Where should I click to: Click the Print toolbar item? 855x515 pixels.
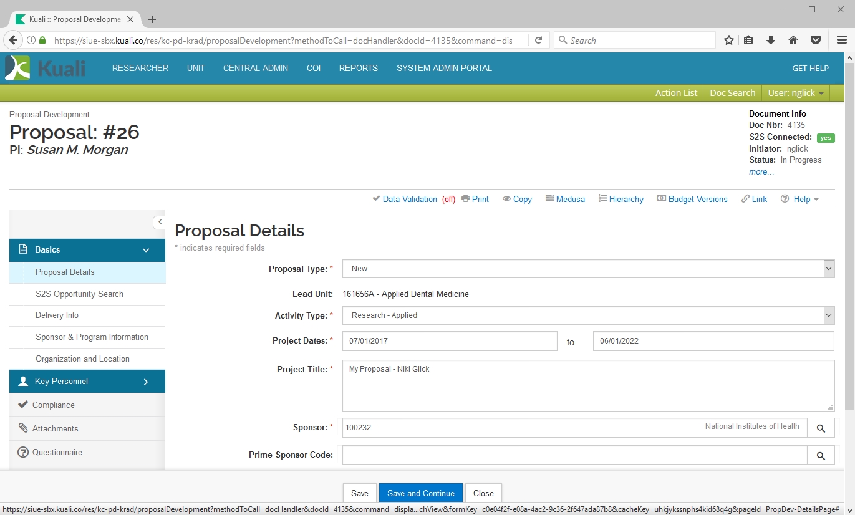[475, 199]
